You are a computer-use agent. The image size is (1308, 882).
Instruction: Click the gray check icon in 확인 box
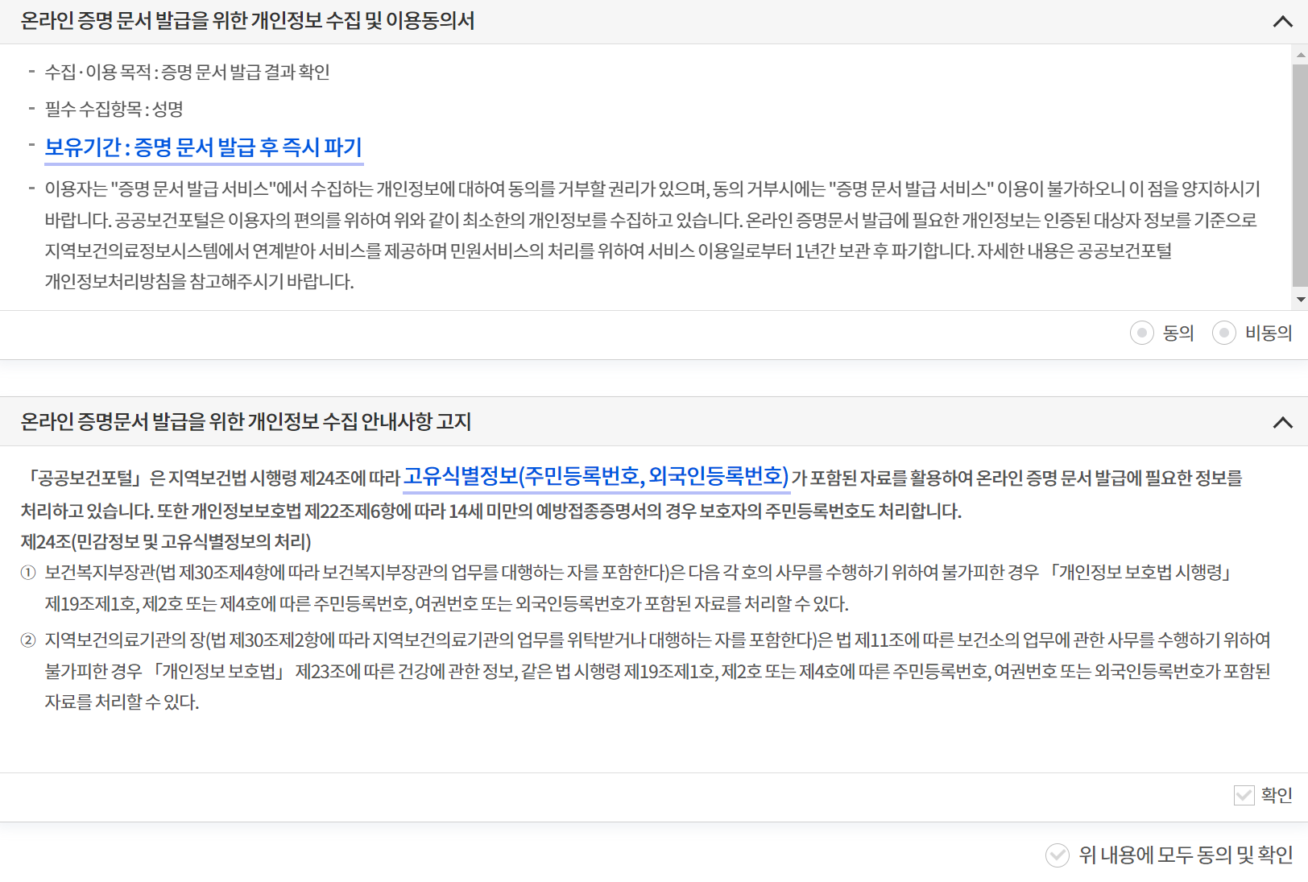[x=1245, y=797]
